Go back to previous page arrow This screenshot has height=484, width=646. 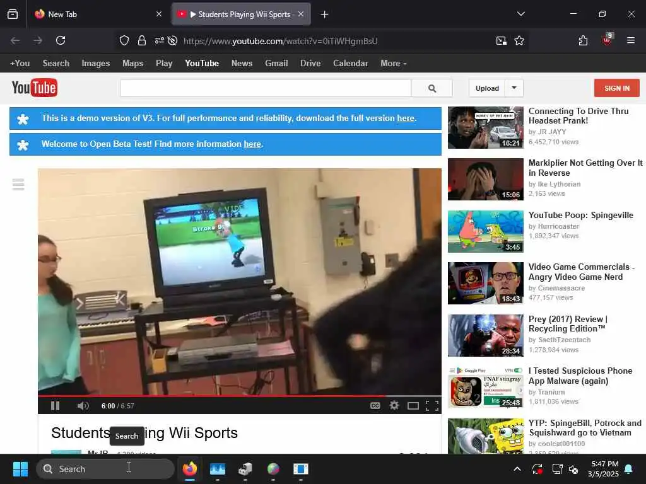[x=15, y=40]
